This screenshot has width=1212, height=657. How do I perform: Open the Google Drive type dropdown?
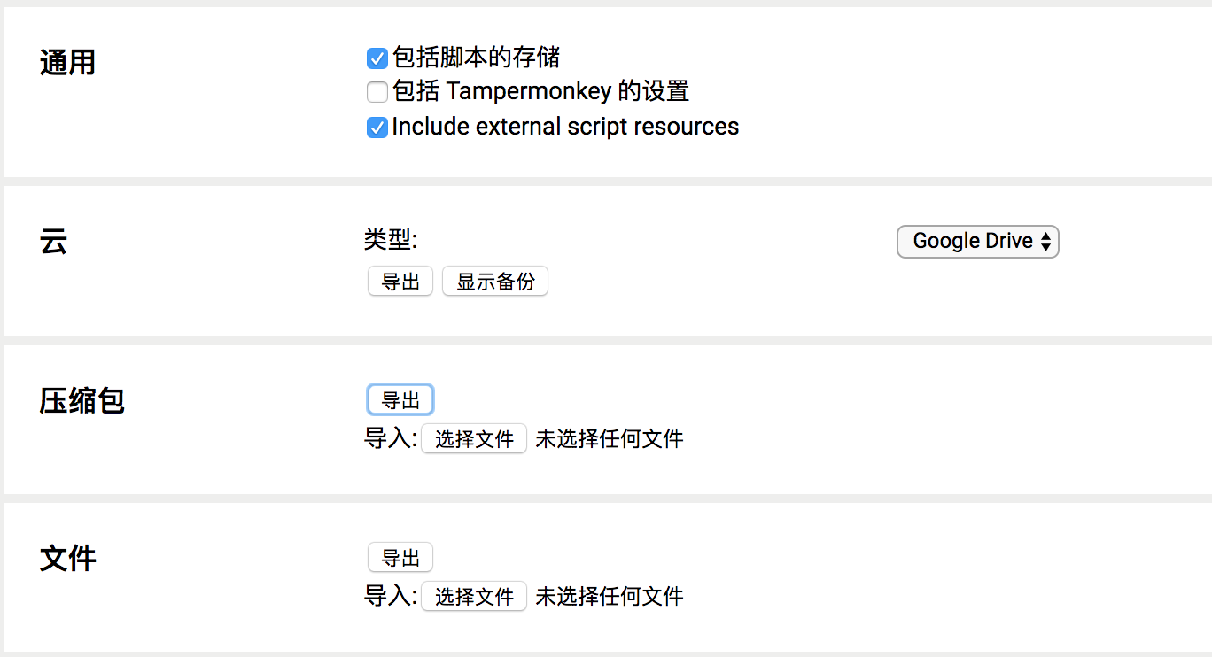click(x=978, y=241)
